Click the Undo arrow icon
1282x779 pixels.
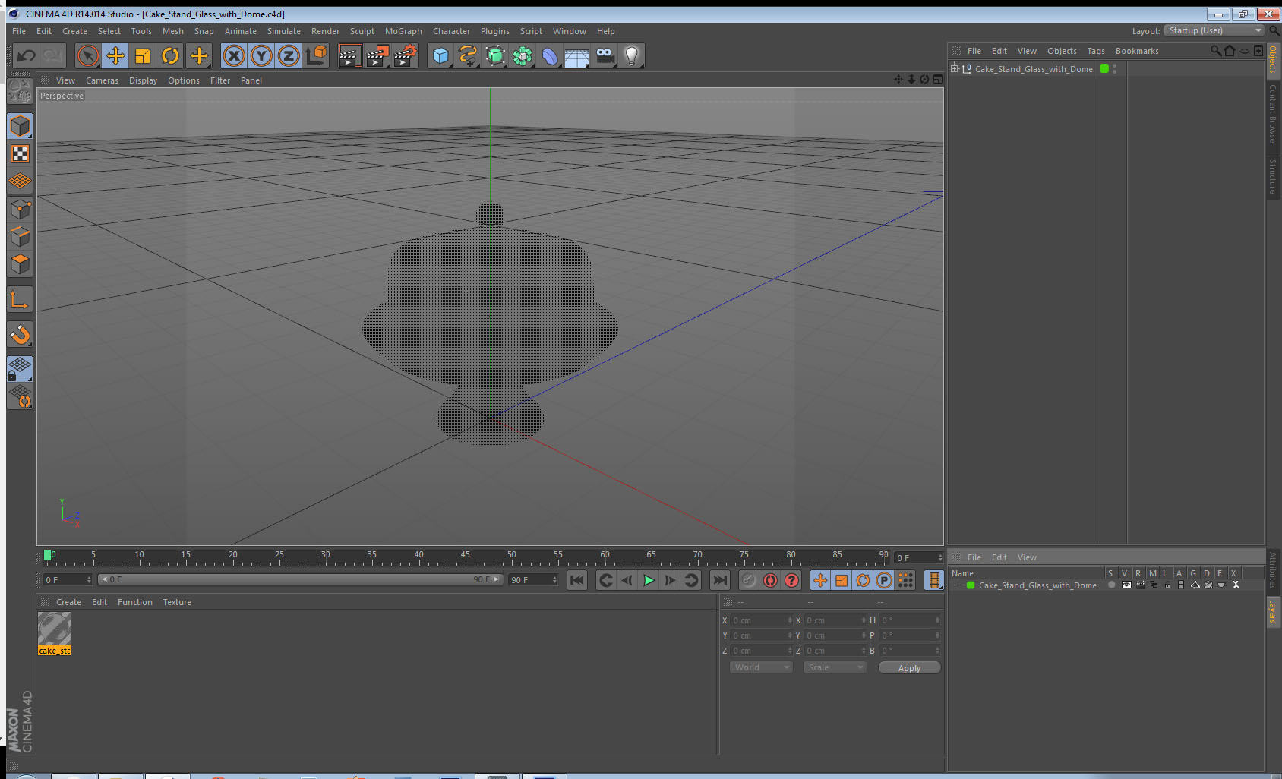pos(26,55)
